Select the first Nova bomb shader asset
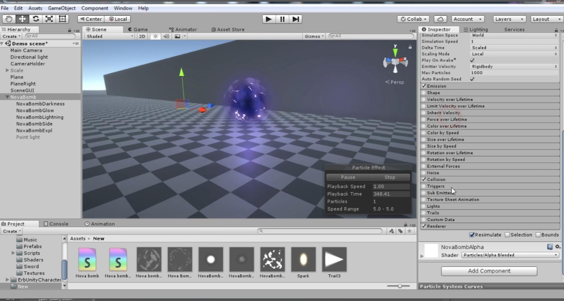564x301 pixels. pyautogui.click(x=87, y=259)
